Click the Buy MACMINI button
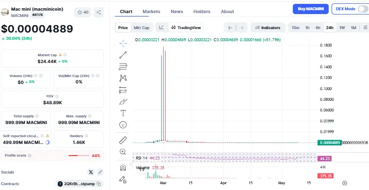 [310, 9]
